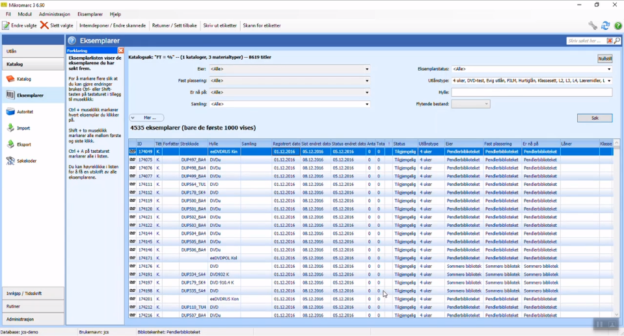
Task: Open the green help icon
Action: click(617, 25)
